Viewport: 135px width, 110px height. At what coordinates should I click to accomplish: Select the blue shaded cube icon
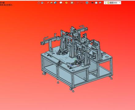tap(55, 3)
